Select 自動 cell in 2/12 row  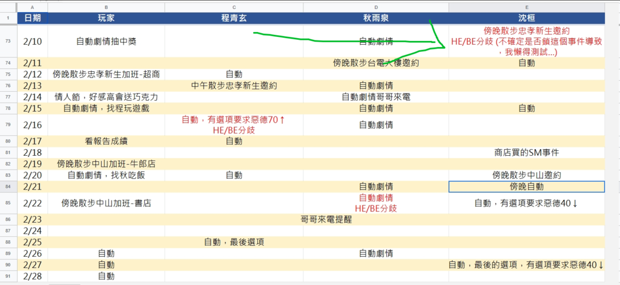pos(234,74)
